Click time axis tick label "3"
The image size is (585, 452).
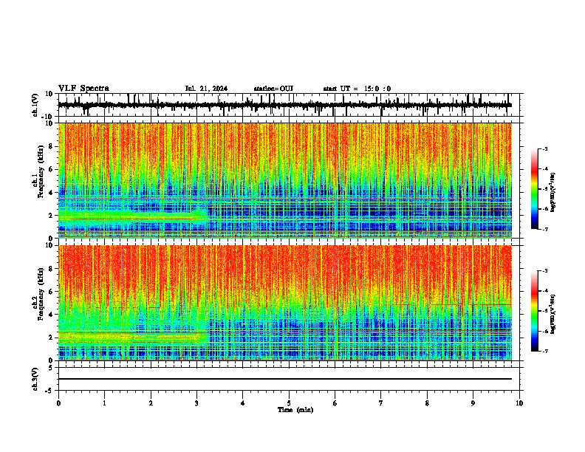coord(196,403)
